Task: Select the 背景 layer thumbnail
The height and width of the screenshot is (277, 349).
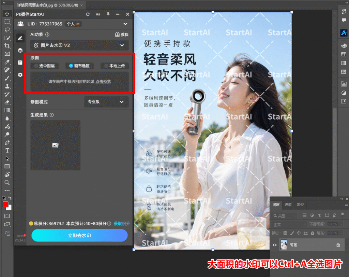Action: 284,245
